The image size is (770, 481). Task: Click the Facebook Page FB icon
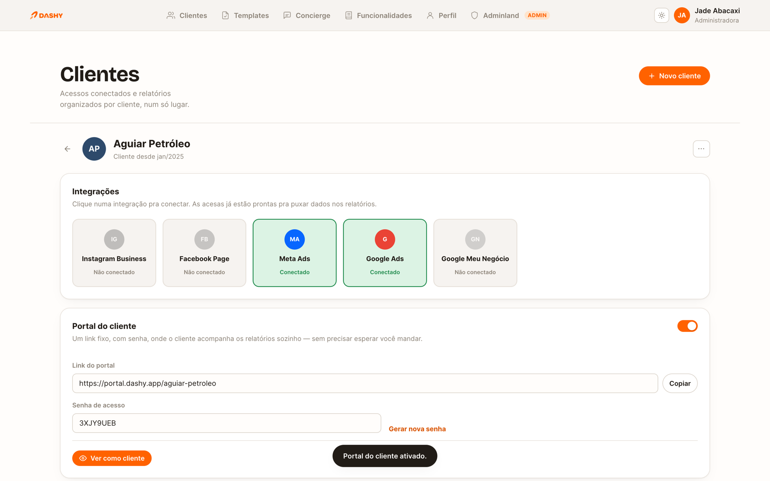(204, 239)
